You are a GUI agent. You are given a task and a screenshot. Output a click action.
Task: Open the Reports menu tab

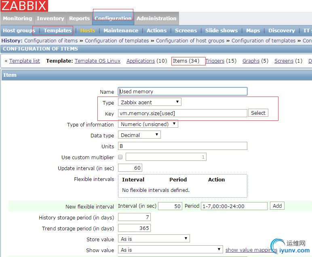click(79, 18)
